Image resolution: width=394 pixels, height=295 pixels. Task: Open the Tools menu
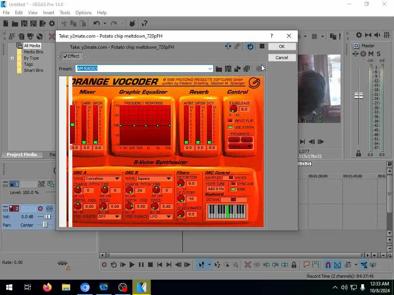click(x=65, y=13)
